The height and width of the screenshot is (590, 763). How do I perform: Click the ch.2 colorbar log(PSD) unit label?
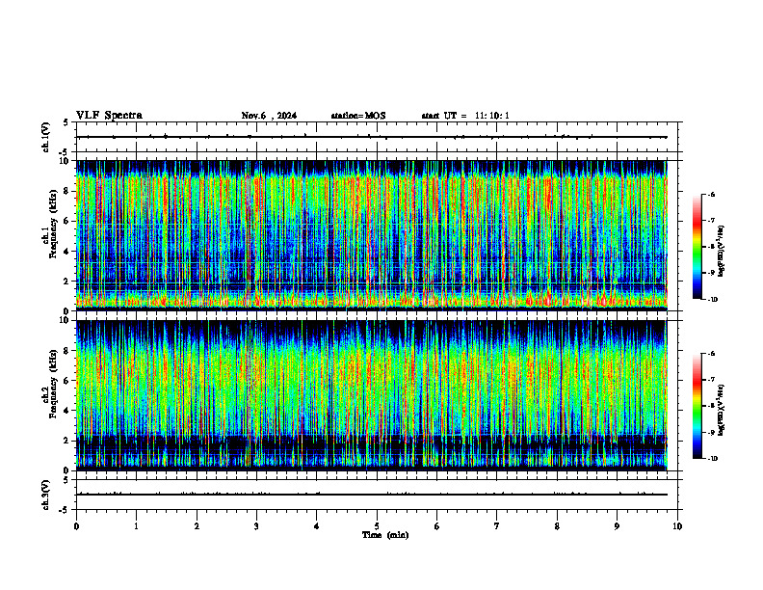click(722, 411)
